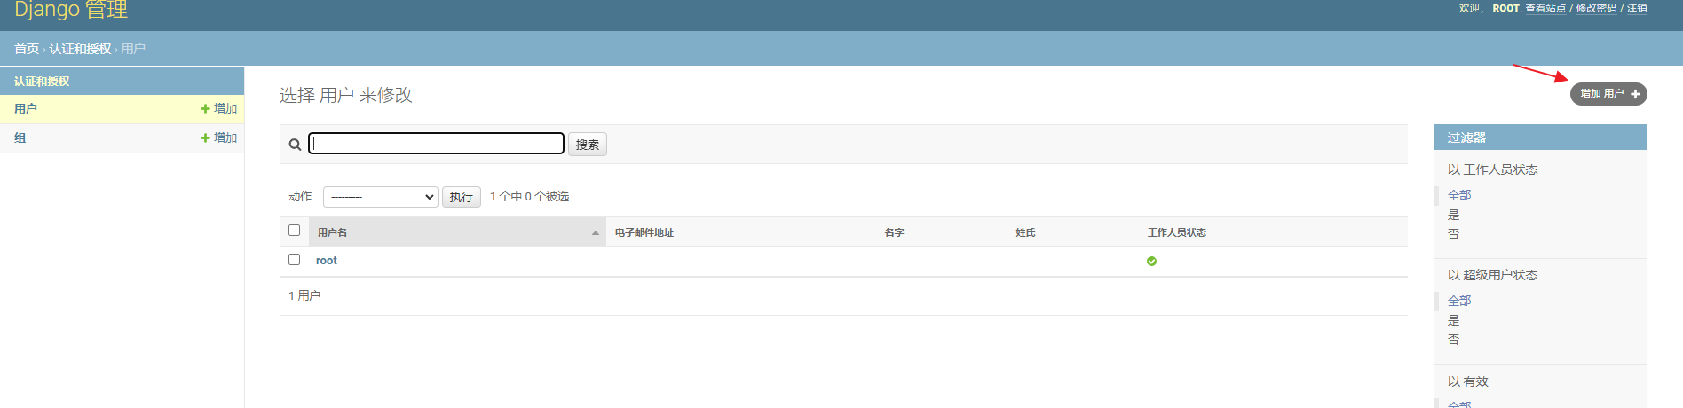Click the 以 工作人员状态 filter heading
The height and width of the screenshot is (408, 1683).
coord(1493,169)
